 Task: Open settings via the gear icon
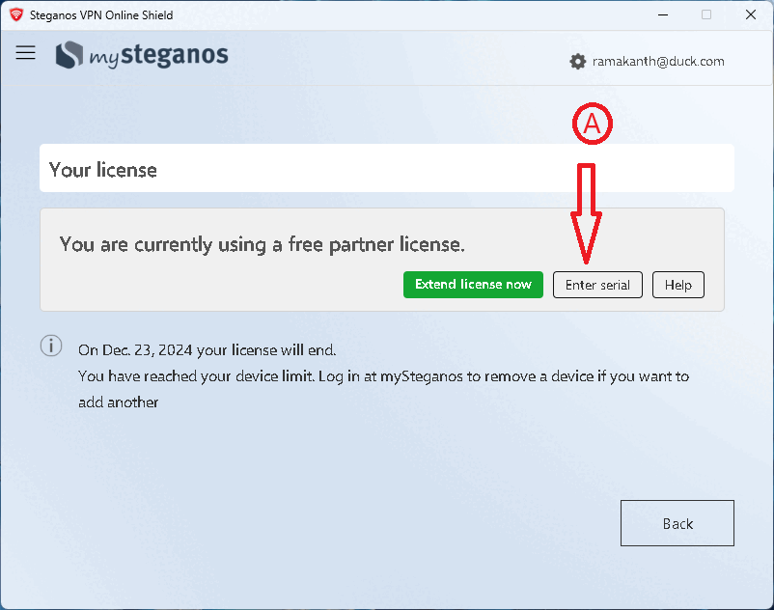(578, 62)
